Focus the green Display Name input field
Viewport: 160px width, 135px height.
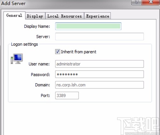click(88, 26)
